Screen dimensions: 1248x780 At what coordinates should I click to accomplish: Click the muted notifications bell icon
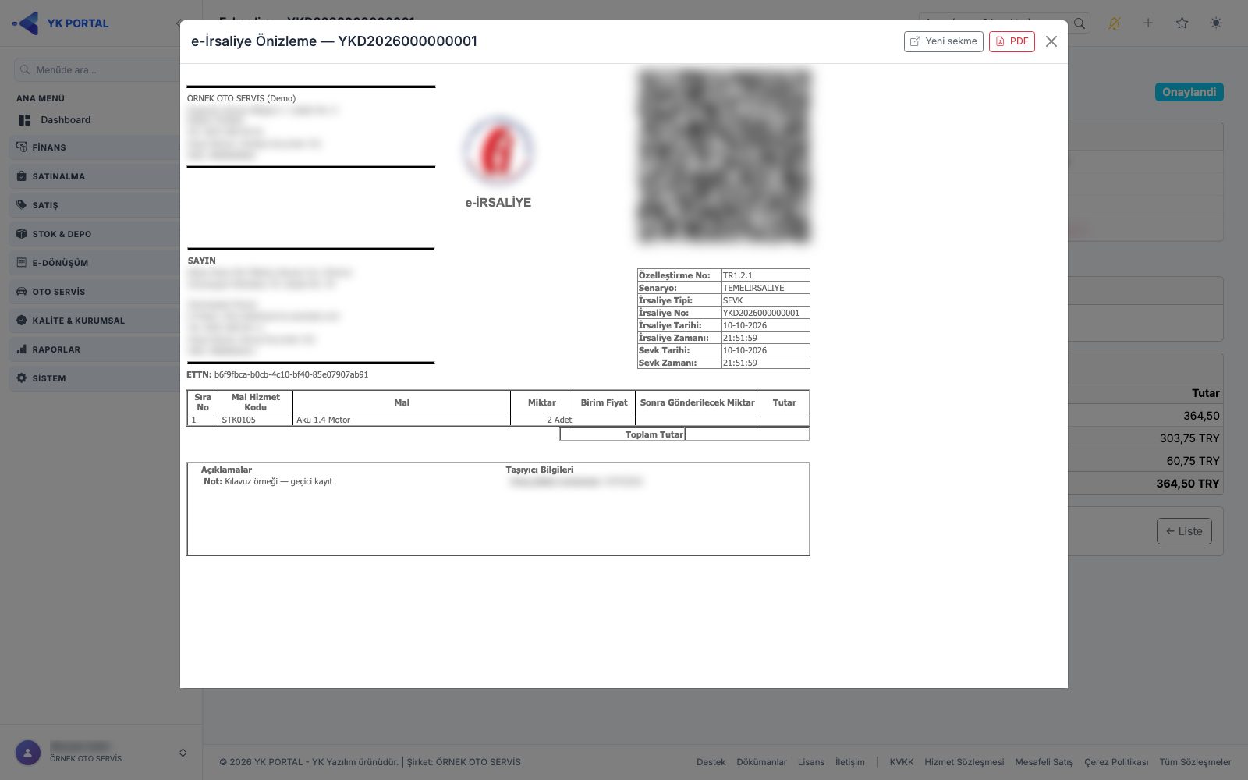1114,23
